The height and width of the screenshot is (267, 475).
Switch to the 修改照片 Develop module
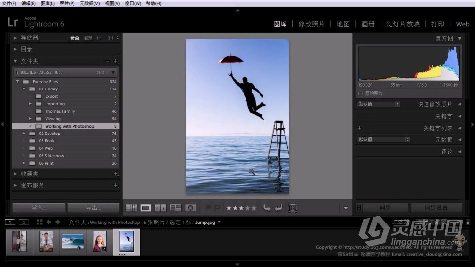311,24
